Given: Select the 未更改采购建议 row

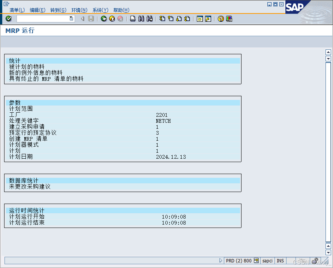Looking at the screenshot, I should 123,186.
